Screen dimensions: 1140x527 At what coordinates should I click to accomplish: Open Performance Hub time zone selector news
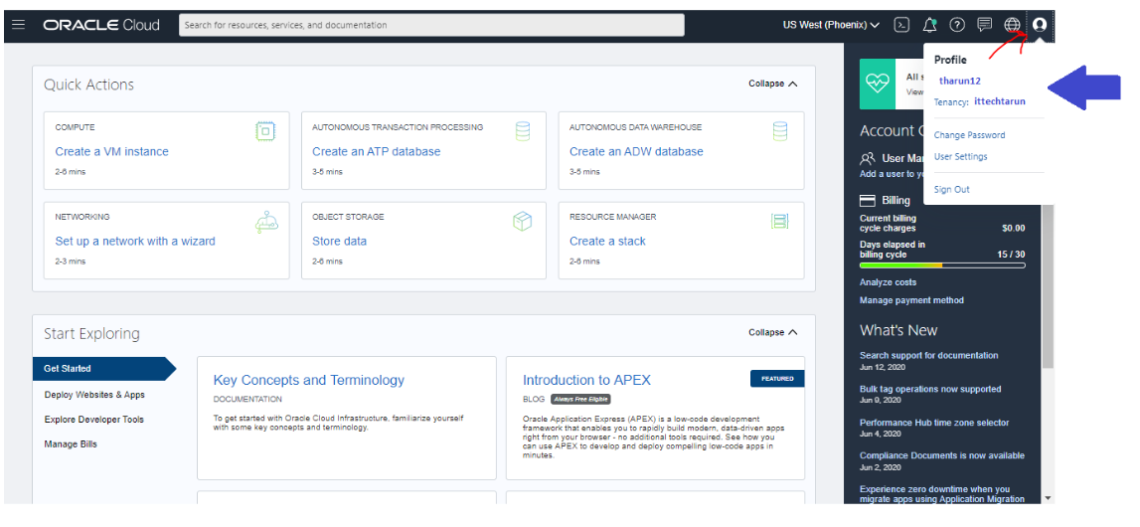[x=934, y=423]
